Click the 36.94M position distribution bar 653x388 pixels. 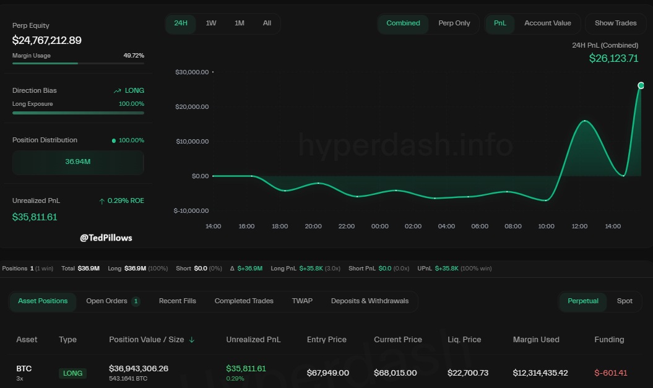pos(78,162)
